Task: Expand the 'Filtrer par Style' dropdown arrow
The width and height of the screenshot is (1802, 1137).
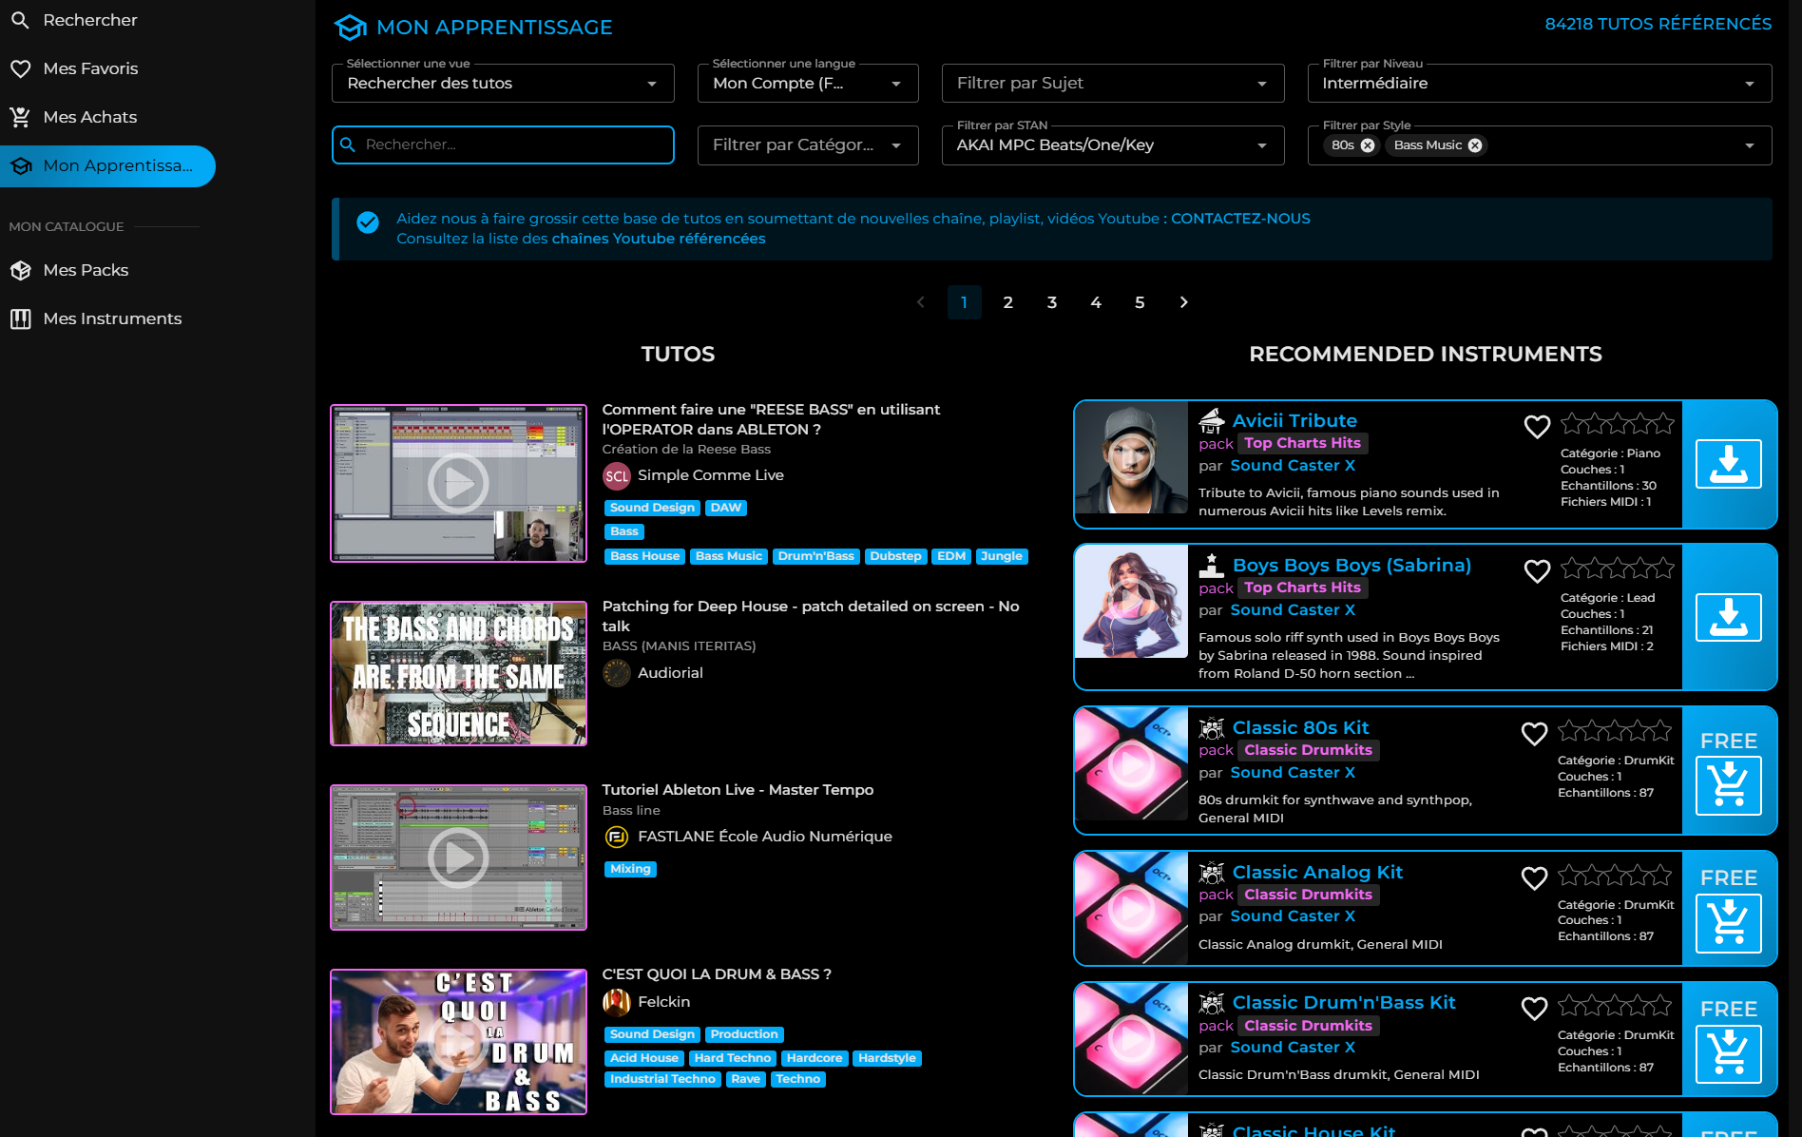Action: click(1750, 145)
